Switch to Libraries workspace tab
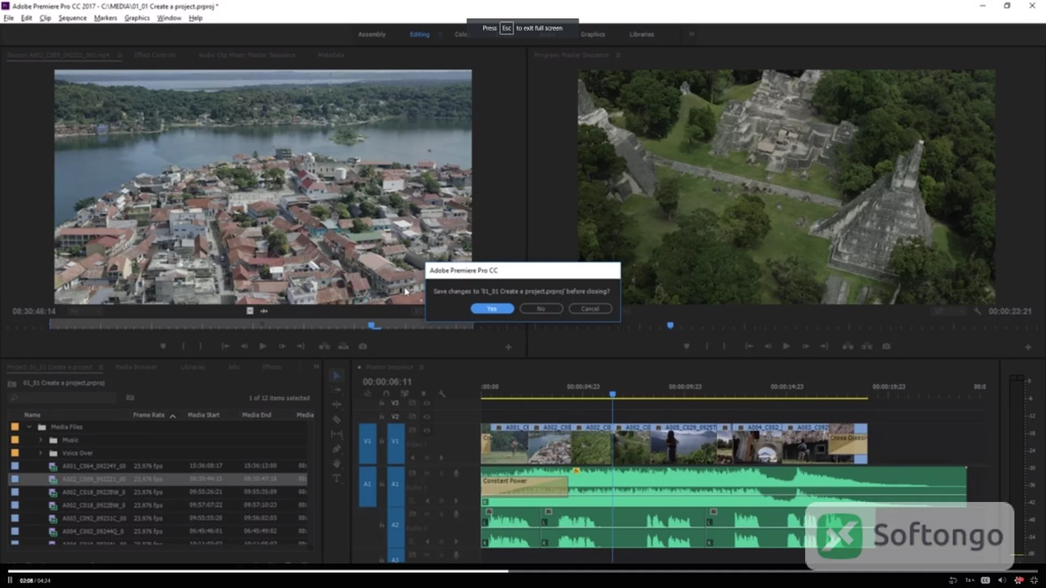 coord(641,34)
